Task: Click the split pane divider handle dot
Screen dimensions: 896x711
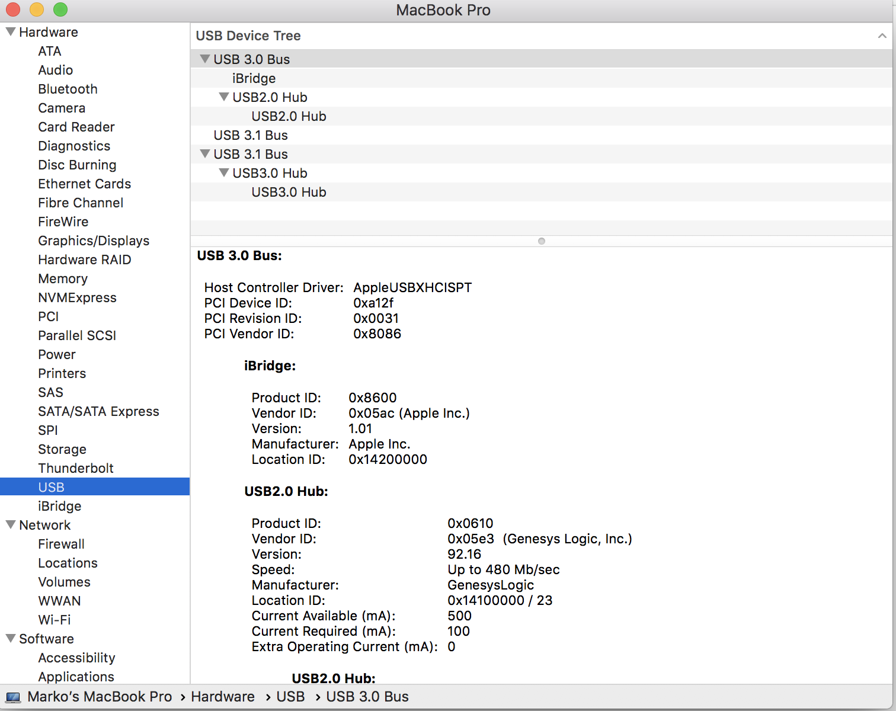Action: (x=541, y=241)
